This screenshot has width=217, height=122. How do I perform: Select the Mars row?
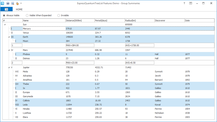113,50
